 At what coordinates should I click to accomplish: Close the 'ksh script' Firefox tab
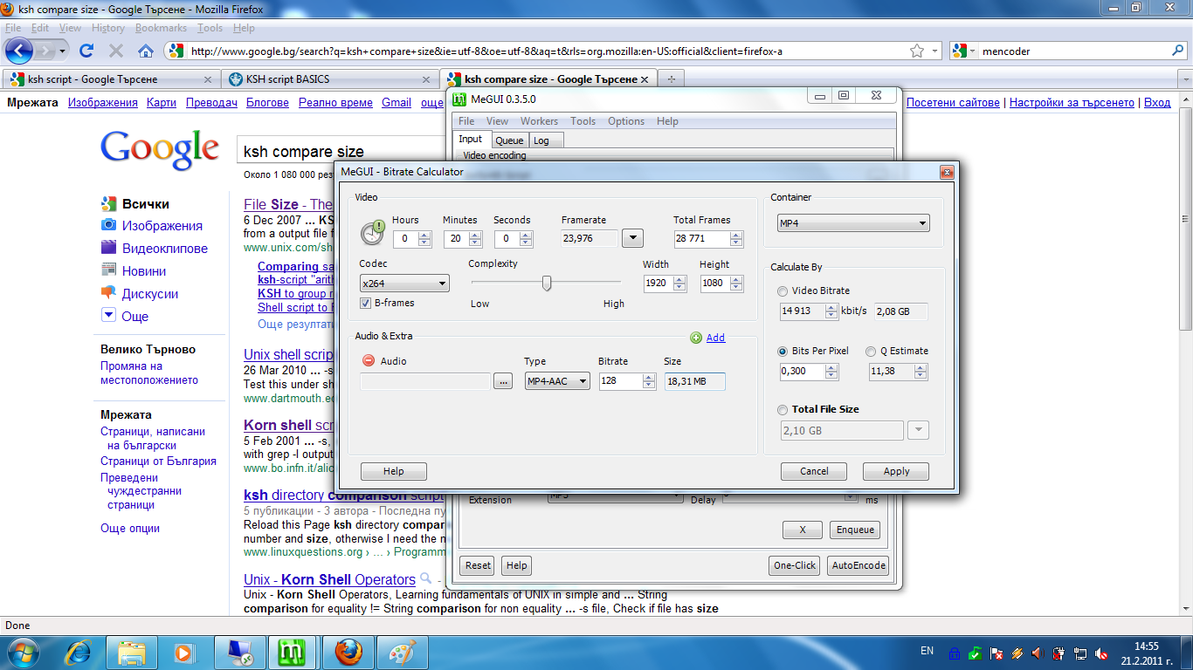(207, 79)
